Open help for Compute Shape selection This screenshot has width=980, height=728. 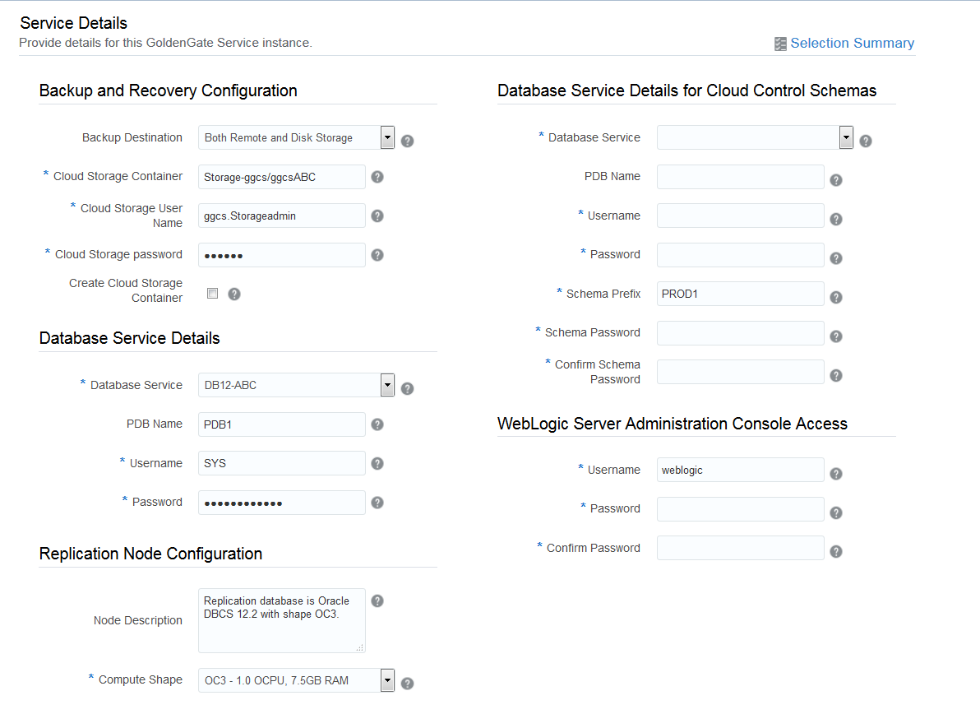pyautogui.click(x=407, y=682)
